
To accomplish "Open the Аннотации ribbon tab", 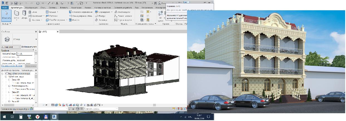I will tap(77, 8).
